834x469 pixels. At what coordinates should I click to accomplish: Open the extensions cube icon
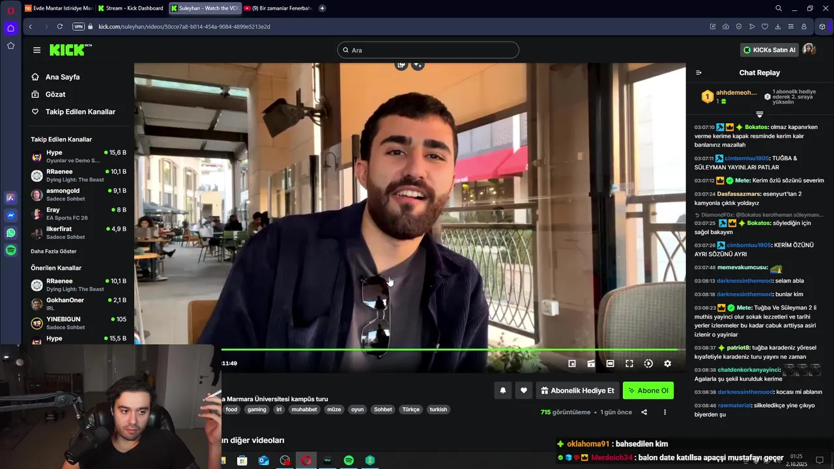(822, 27)
